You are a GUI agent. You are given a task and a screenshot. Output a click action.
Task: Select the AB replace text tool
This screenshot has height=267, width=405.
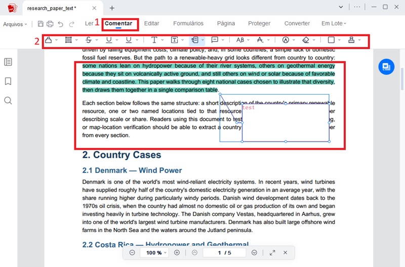pyautogui.click(x=240, y=40)
